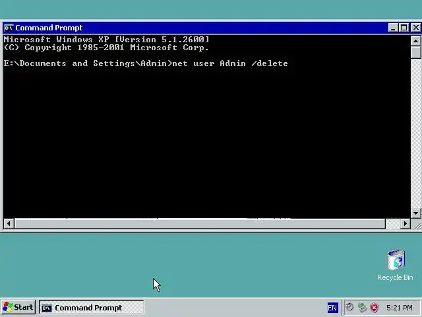The image size is (422, 317).
Task: Click horizontal scrollbar right arrow
Action: [x=406, y=223]
